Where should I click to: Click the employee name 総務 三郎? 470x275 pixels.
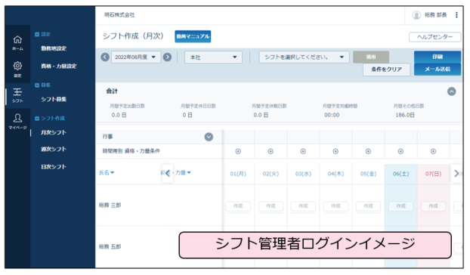tap(110, 205)
